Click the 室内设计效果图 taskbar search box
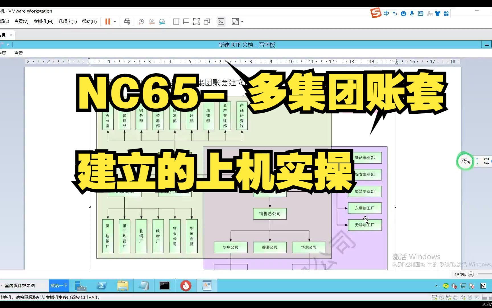Image resolution: width=492 pixels, height=308 pixels. pyautogui.click(x=24, y=285)
